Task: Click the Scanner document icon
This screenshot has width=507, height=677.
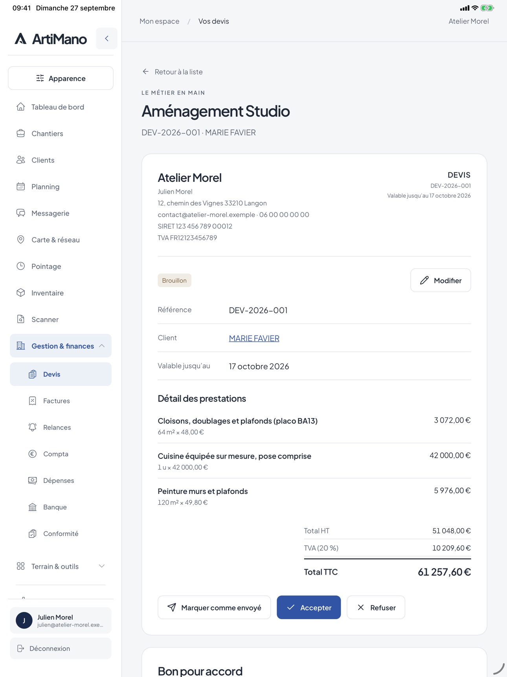Action: click(x=21, y=319)
